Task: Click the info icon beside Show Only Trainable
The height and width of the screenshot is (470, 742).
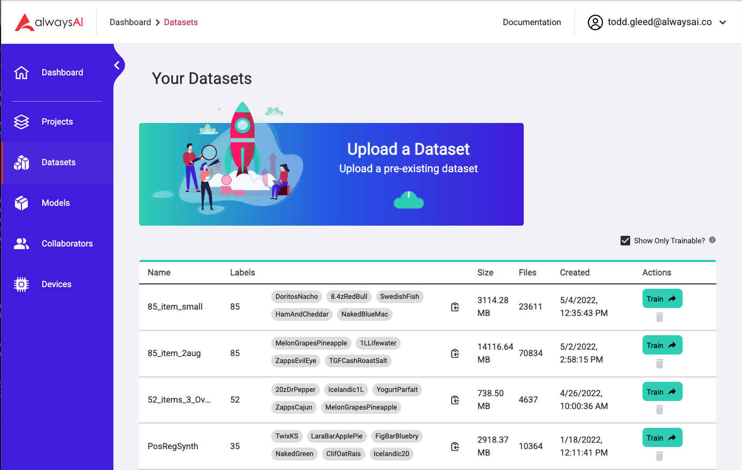Action: [712, 240]
